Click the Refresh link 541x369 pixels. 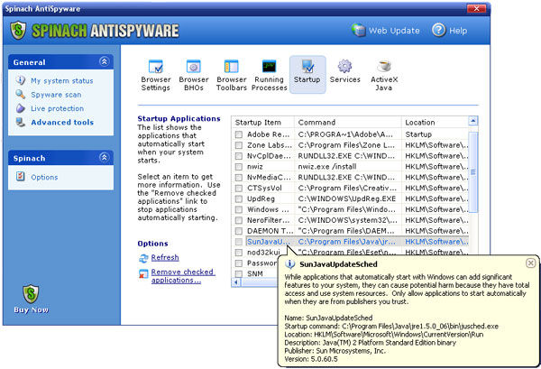(165, 257)
